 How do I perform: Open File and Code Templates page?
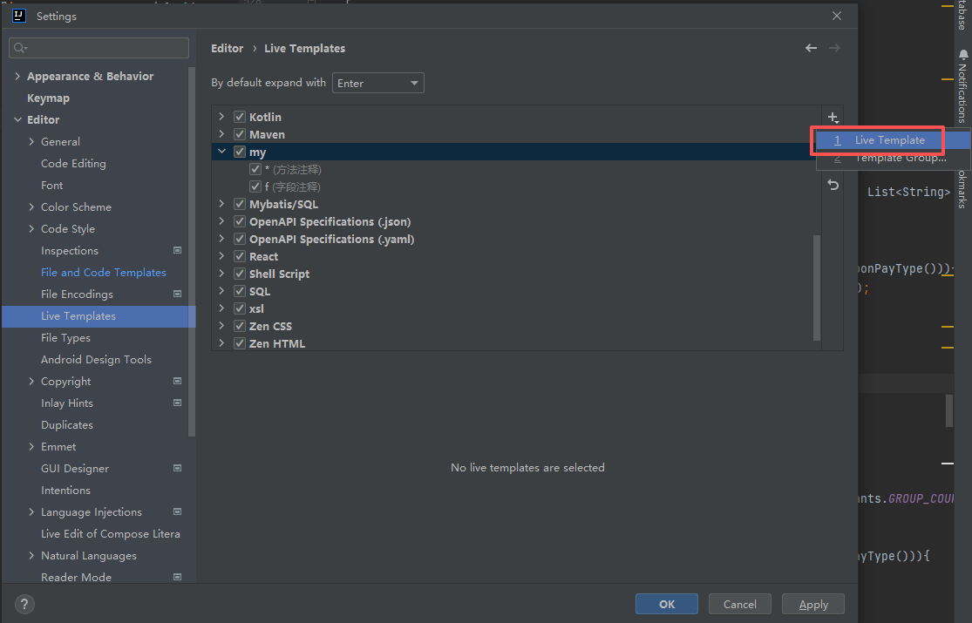click(104, 272)
